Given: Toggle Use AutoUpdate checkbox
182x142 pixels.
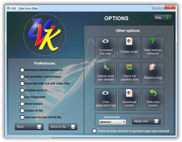Looking at the screenshot, I should point(22,97).
